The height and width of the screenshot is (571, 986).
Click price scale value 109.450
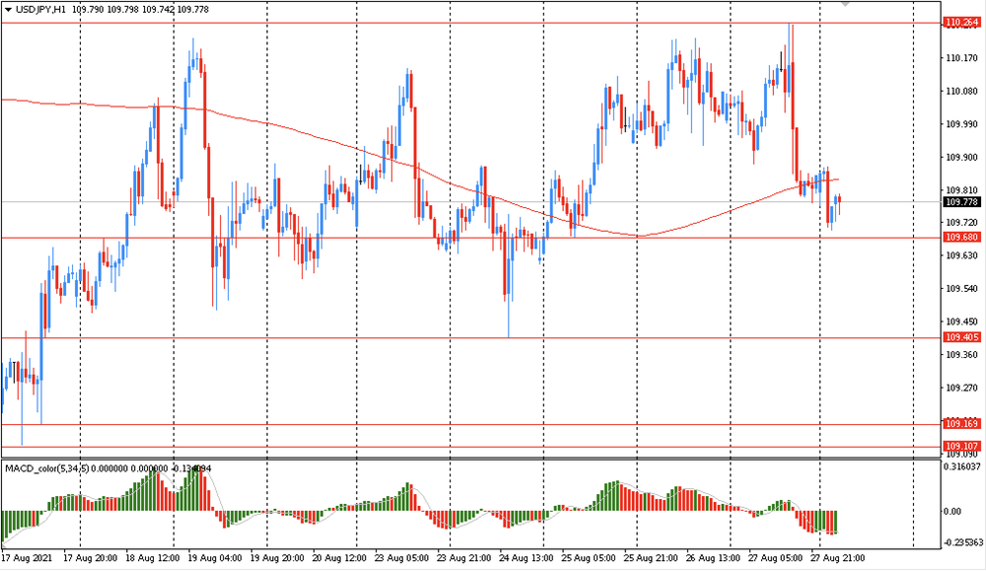pos(962,321)
